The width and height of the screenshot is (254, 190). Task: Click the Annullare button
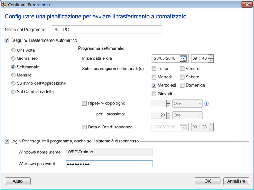click(x=236, y=181)
